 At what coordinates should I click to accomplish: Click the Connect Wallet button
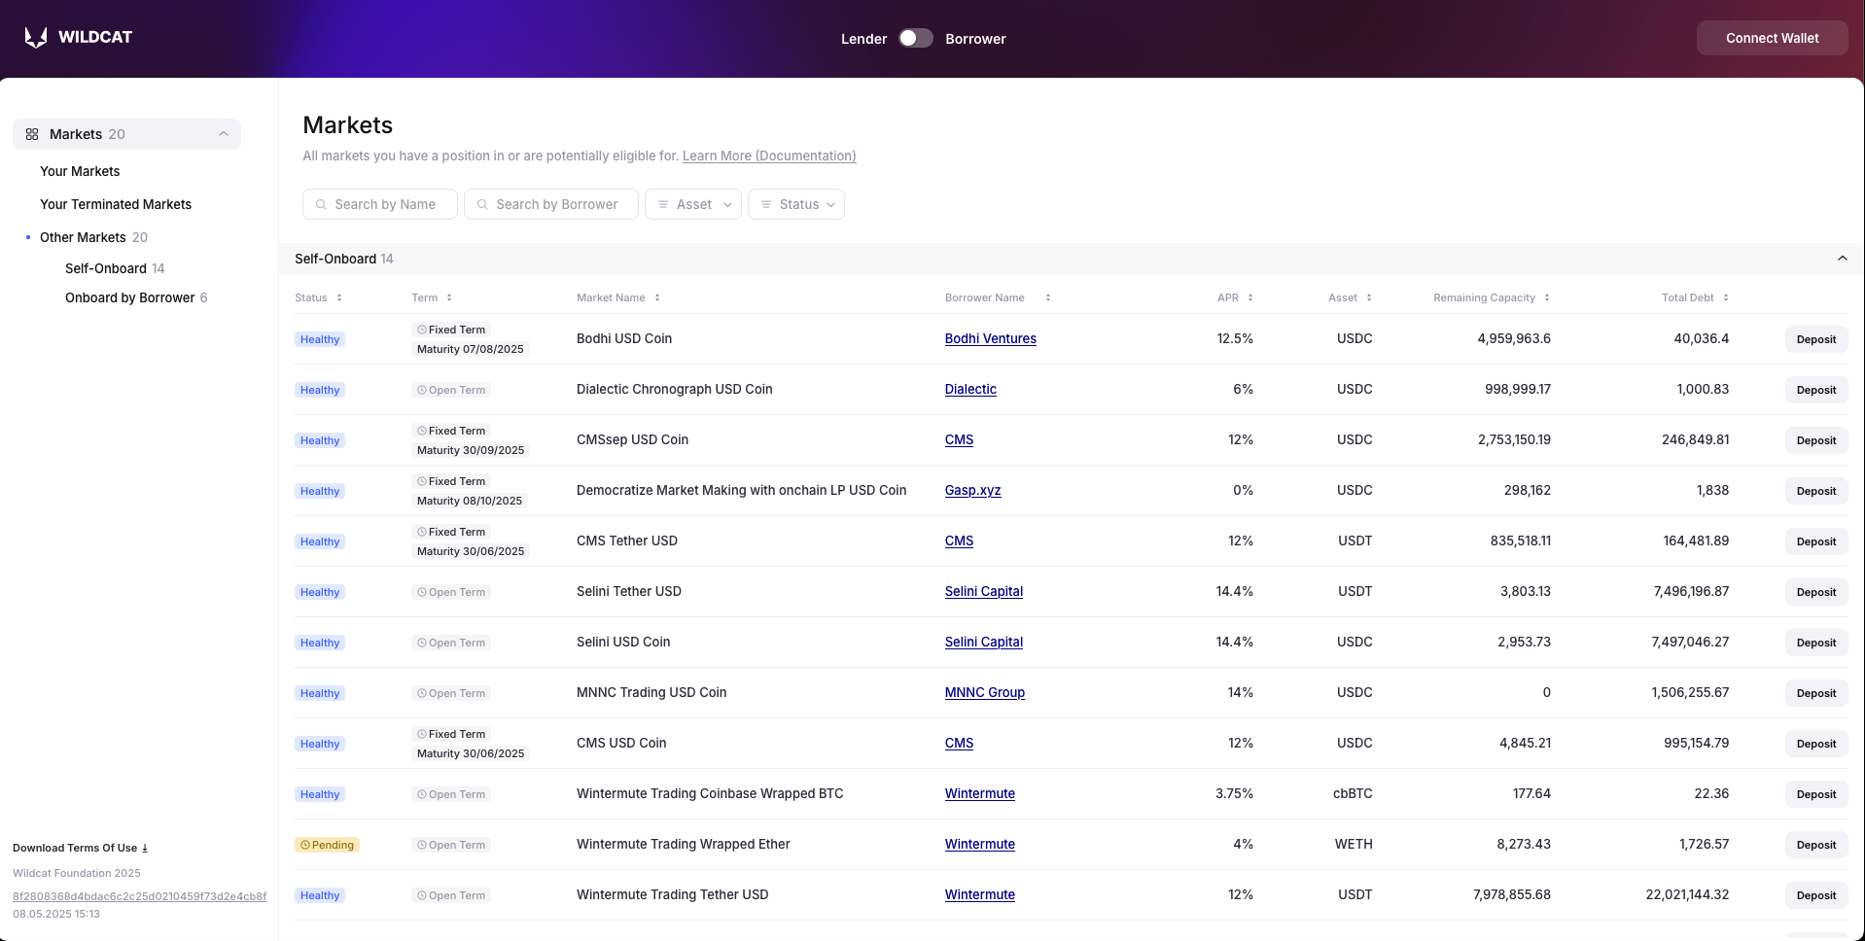(x=1772, y=38)
